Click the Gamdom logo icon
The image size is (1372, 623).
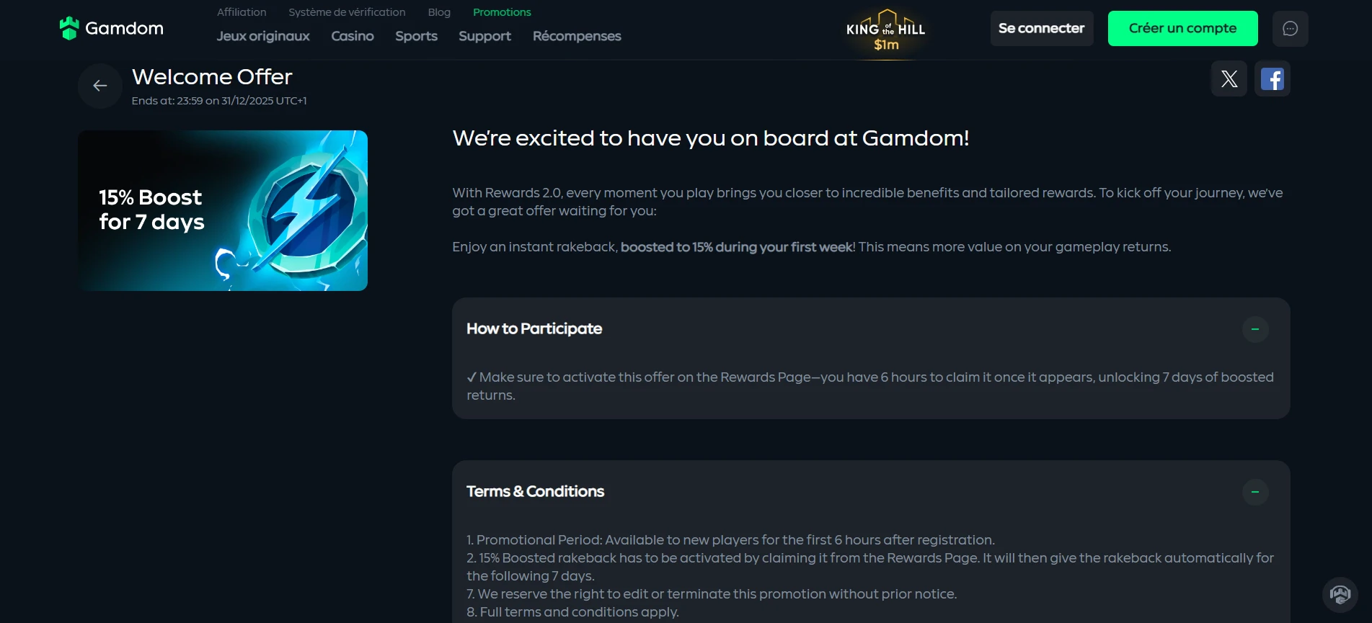69,28
